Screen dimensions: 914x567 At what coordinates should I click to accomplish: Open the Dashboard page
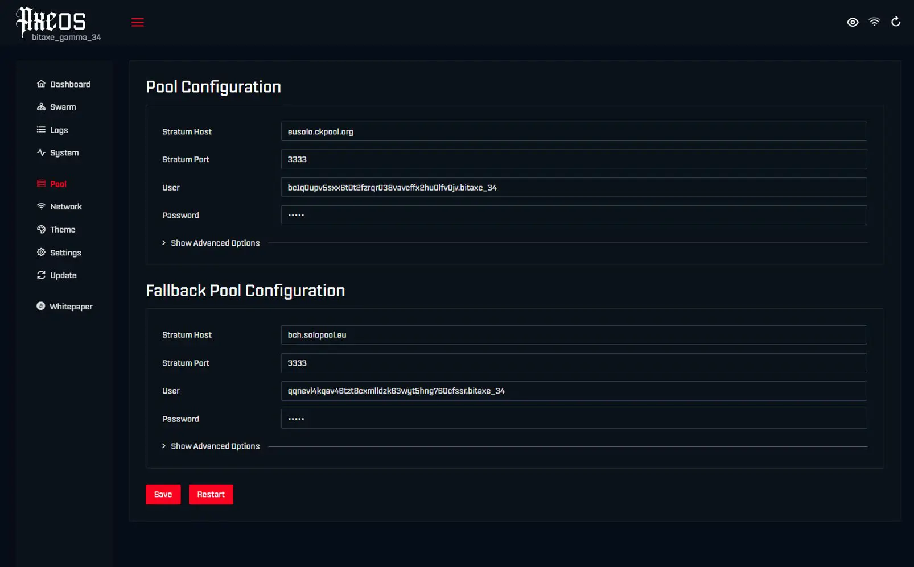click(70, 84)
